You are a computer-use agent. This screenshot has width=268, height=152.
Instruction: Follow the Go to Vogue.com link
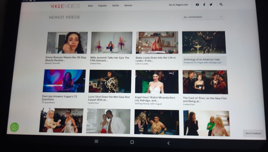tap(178, 5)
